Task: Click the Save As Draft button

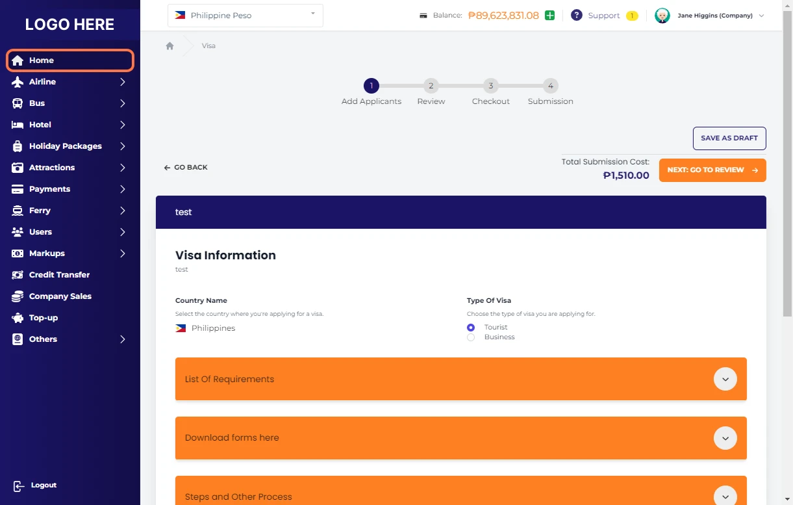Action: point(729,138)
